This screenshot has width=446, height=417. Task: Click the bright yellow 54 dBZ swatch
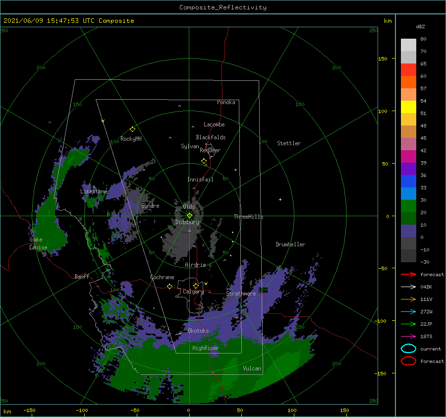point(408,107)
